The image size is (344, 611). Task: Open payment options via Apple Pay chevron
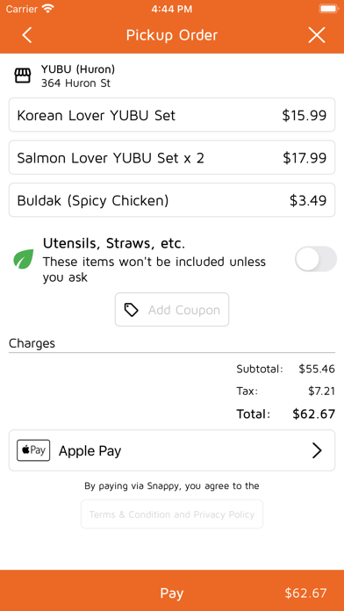(x=317, y=450)
